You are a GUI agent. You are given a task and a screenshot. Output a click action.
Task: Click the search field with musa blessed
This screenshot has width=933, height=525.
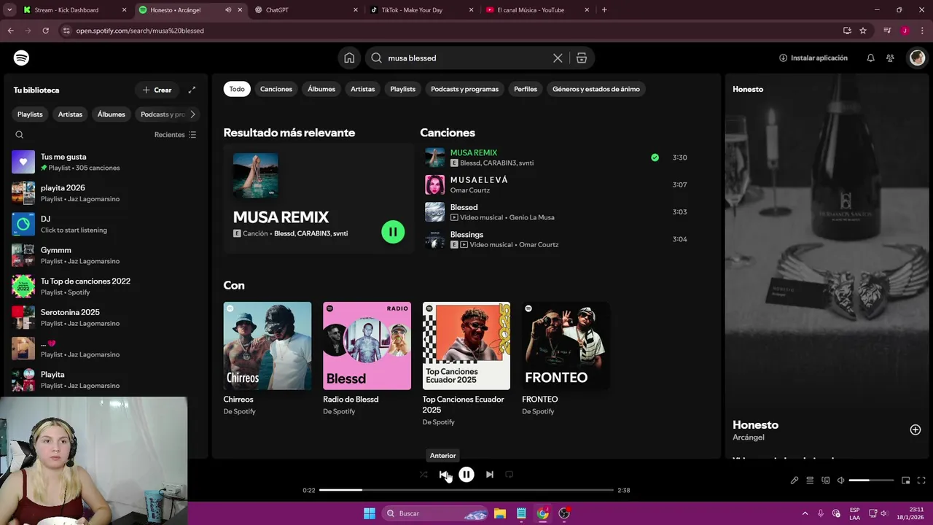466,58
